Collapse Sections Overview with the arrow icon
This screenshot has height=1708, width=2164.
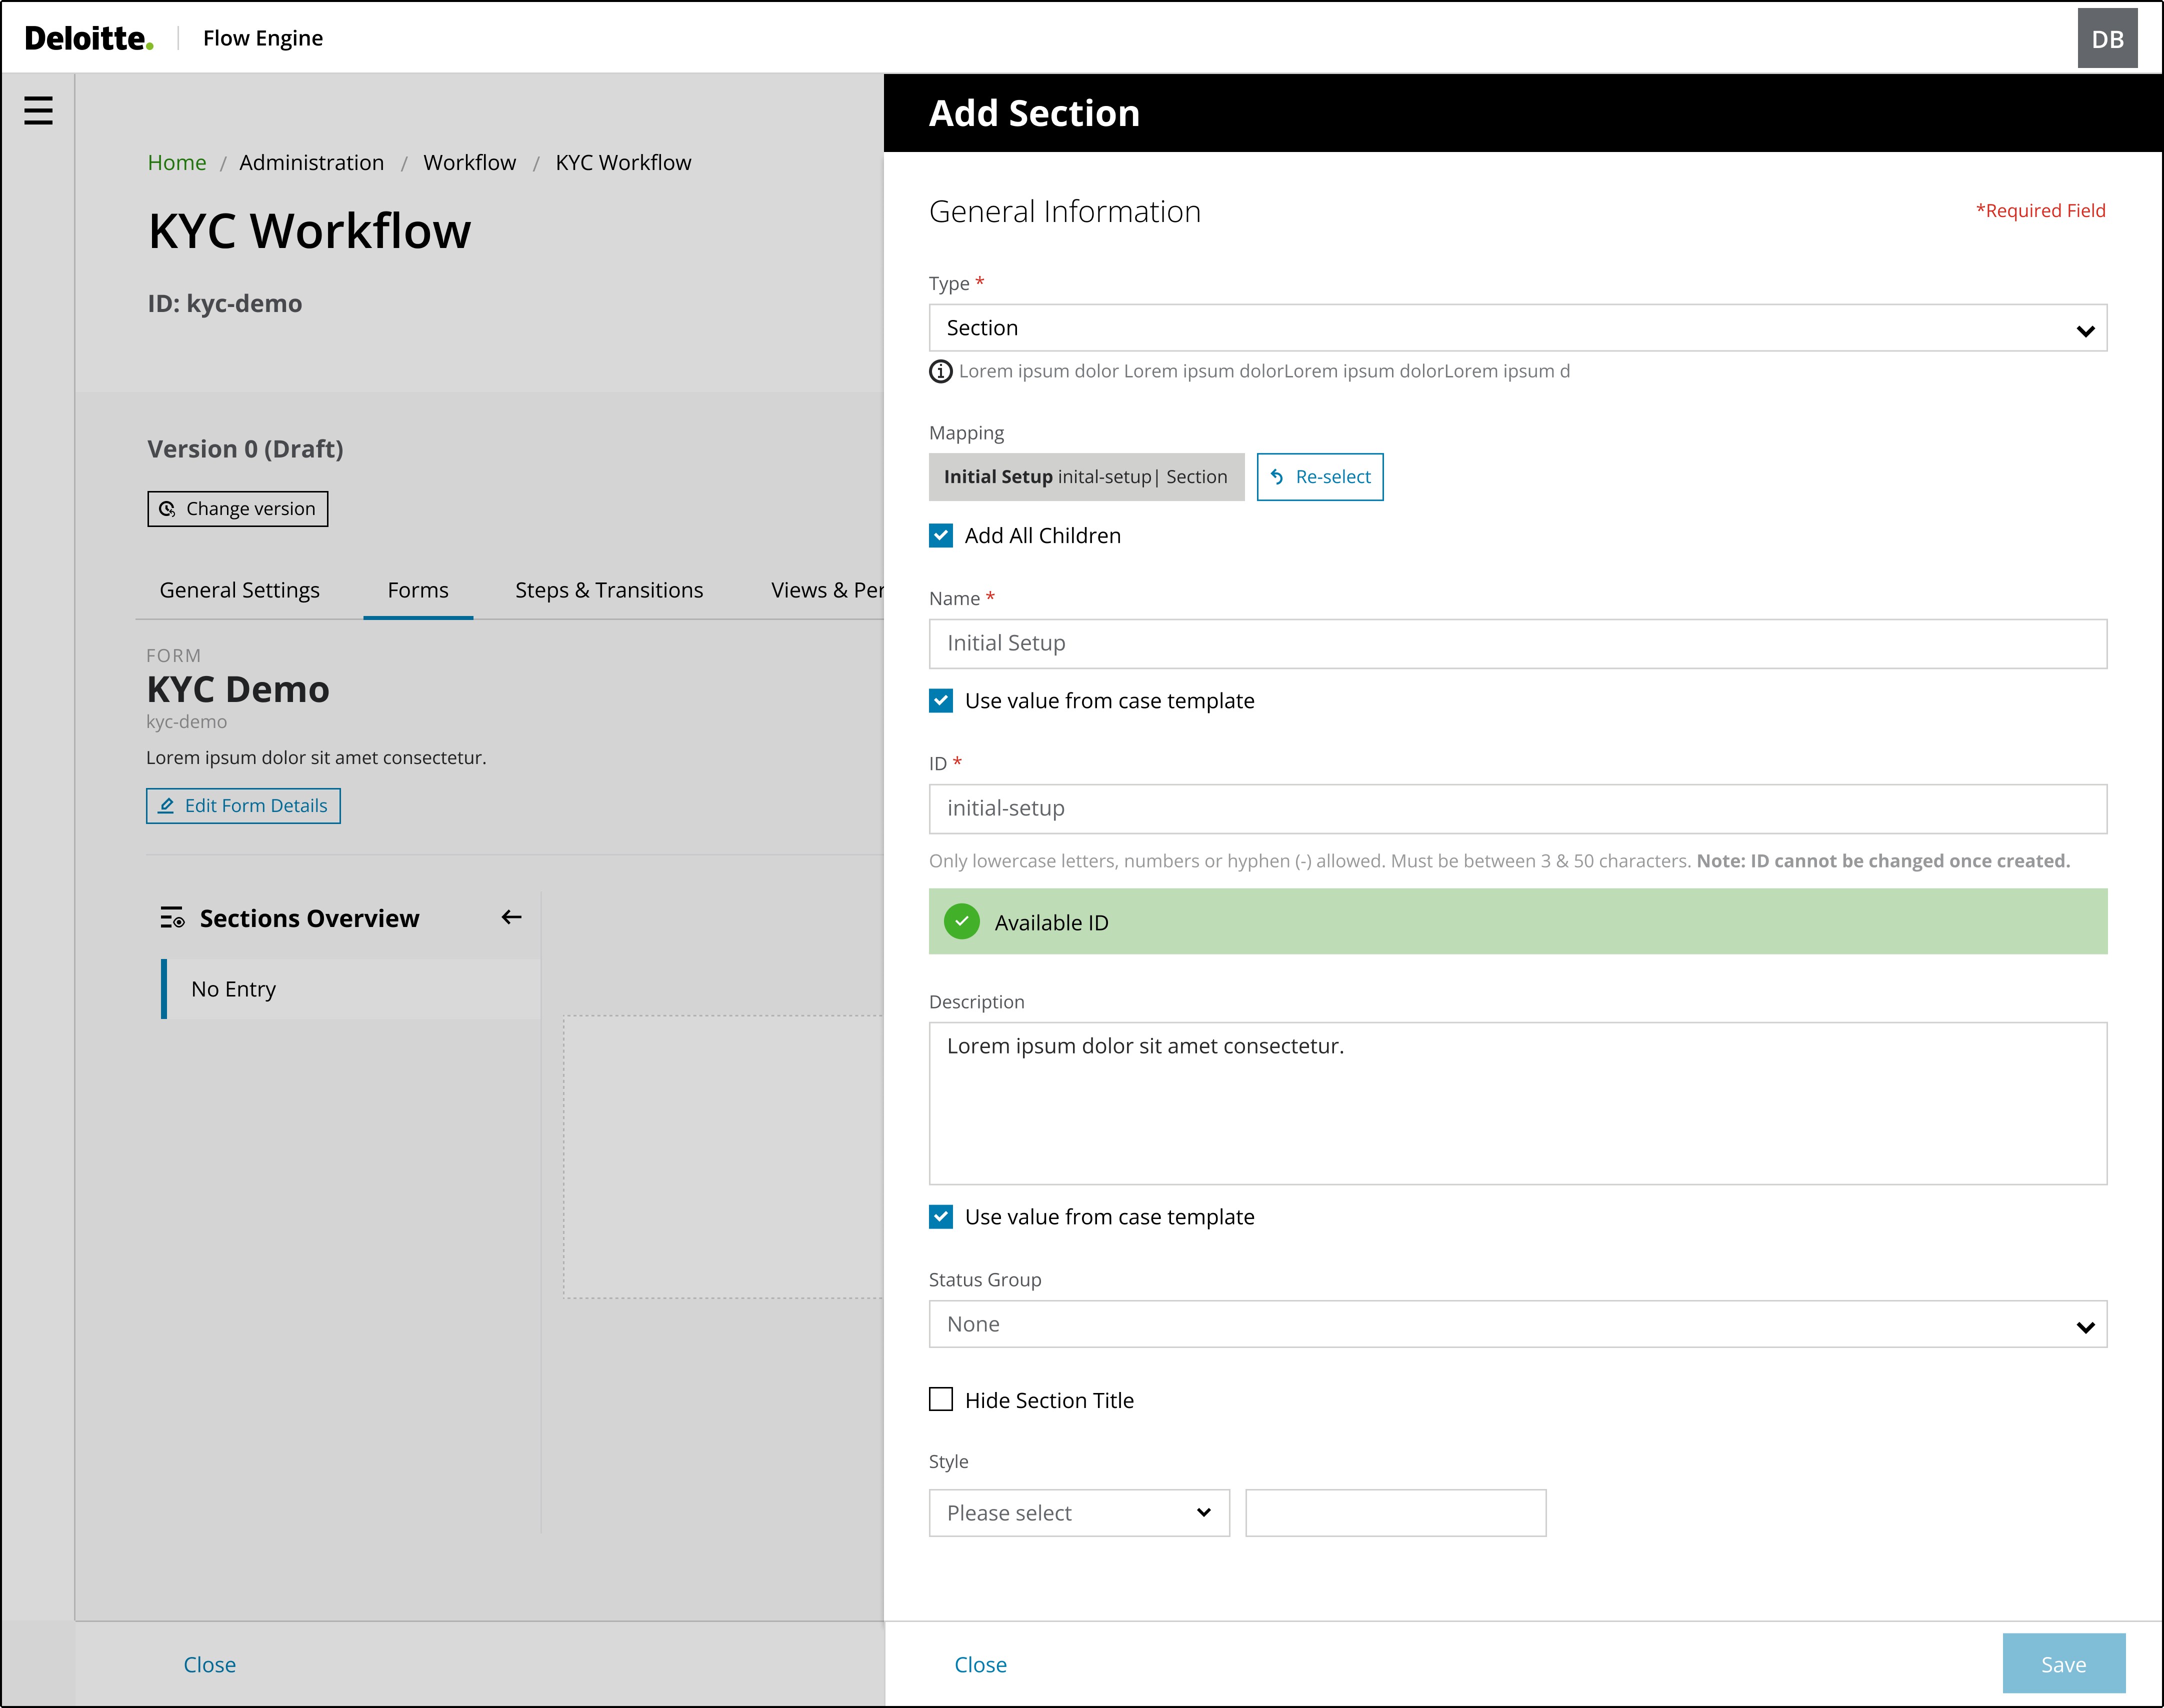[511, 917]
